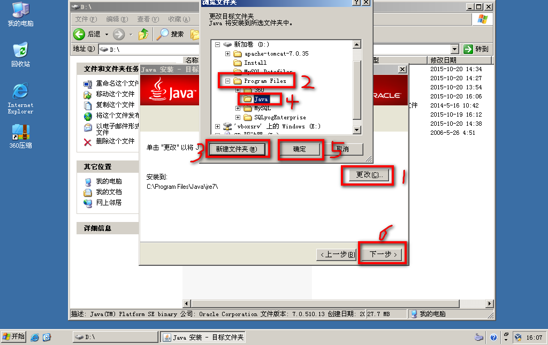Expand the 'vboxsrv' Windows (E:) node
548x345 pixels.
tap(217, 126)
